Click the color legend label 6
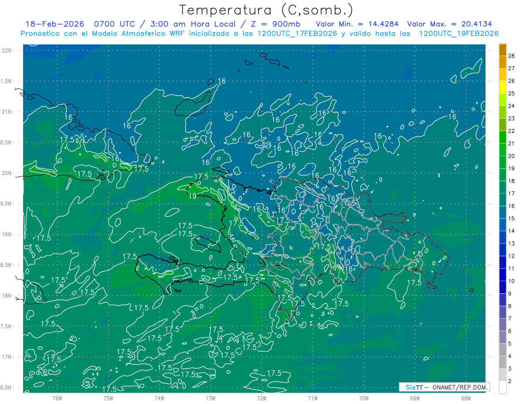The height and width of the screenshot is (404, 523). 510,331
